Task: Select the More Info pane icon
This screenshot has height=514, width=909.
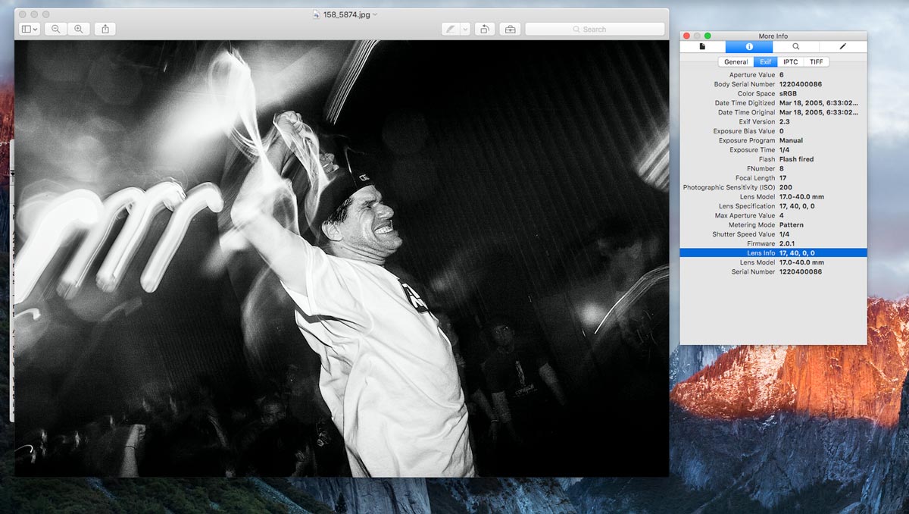Action: (749, 47)
